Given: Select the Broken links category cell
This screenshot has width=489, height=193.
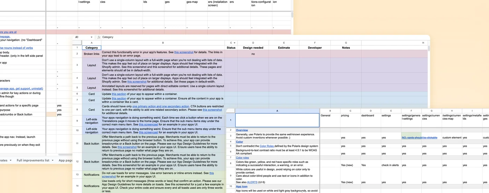Looking at the screenshot, I should (x=92, y=54).
